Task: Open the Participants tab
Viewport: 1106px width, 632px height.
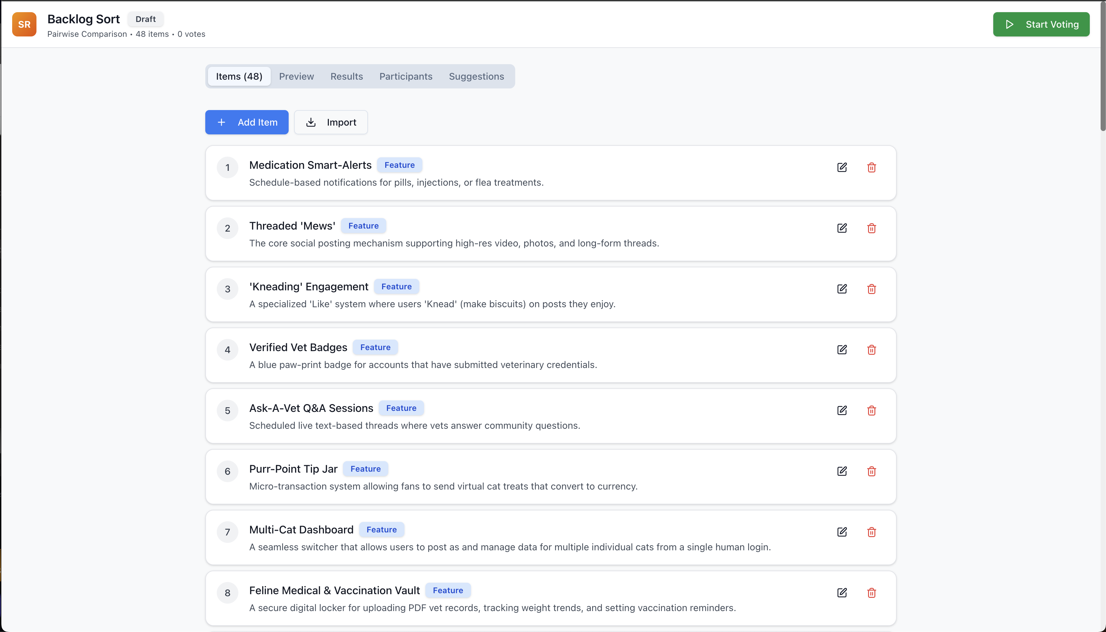Action: [x=406, y=76]
